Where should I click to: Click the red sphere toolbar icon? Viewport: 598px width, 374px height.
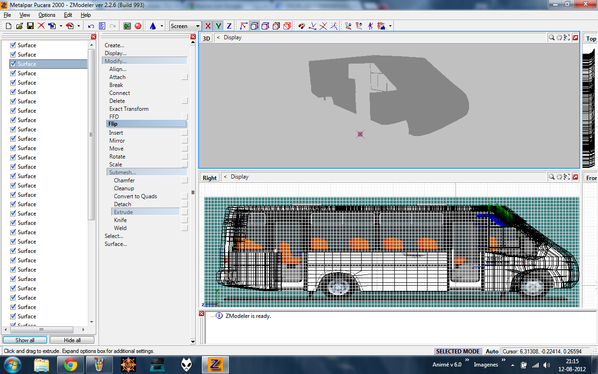(138, 26)
